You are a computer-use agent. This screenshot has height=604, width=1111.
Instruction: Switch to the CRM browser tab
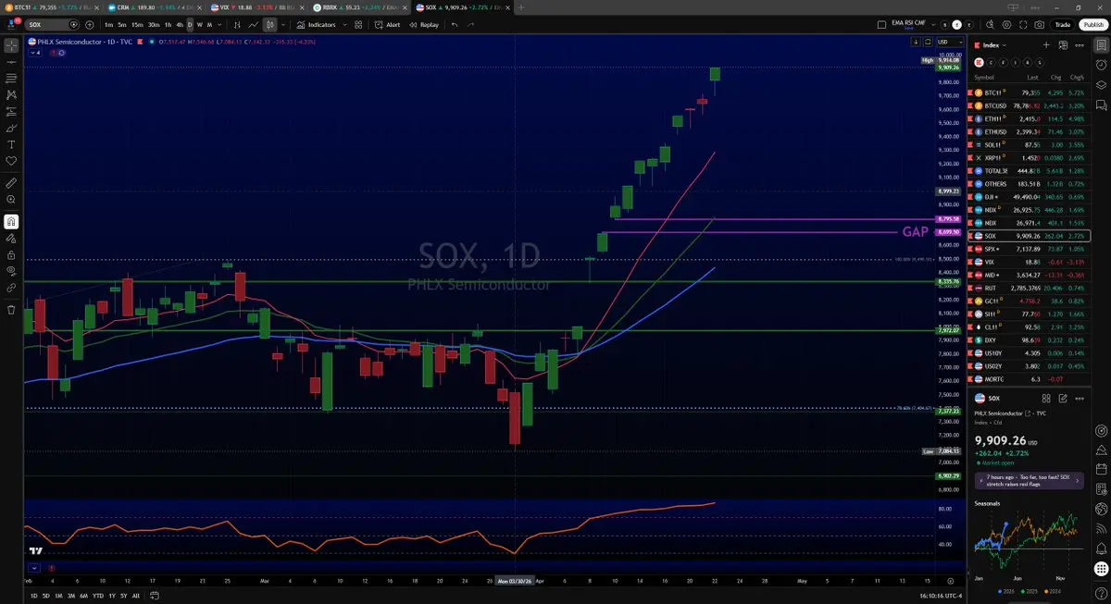[x=154, y=7]
